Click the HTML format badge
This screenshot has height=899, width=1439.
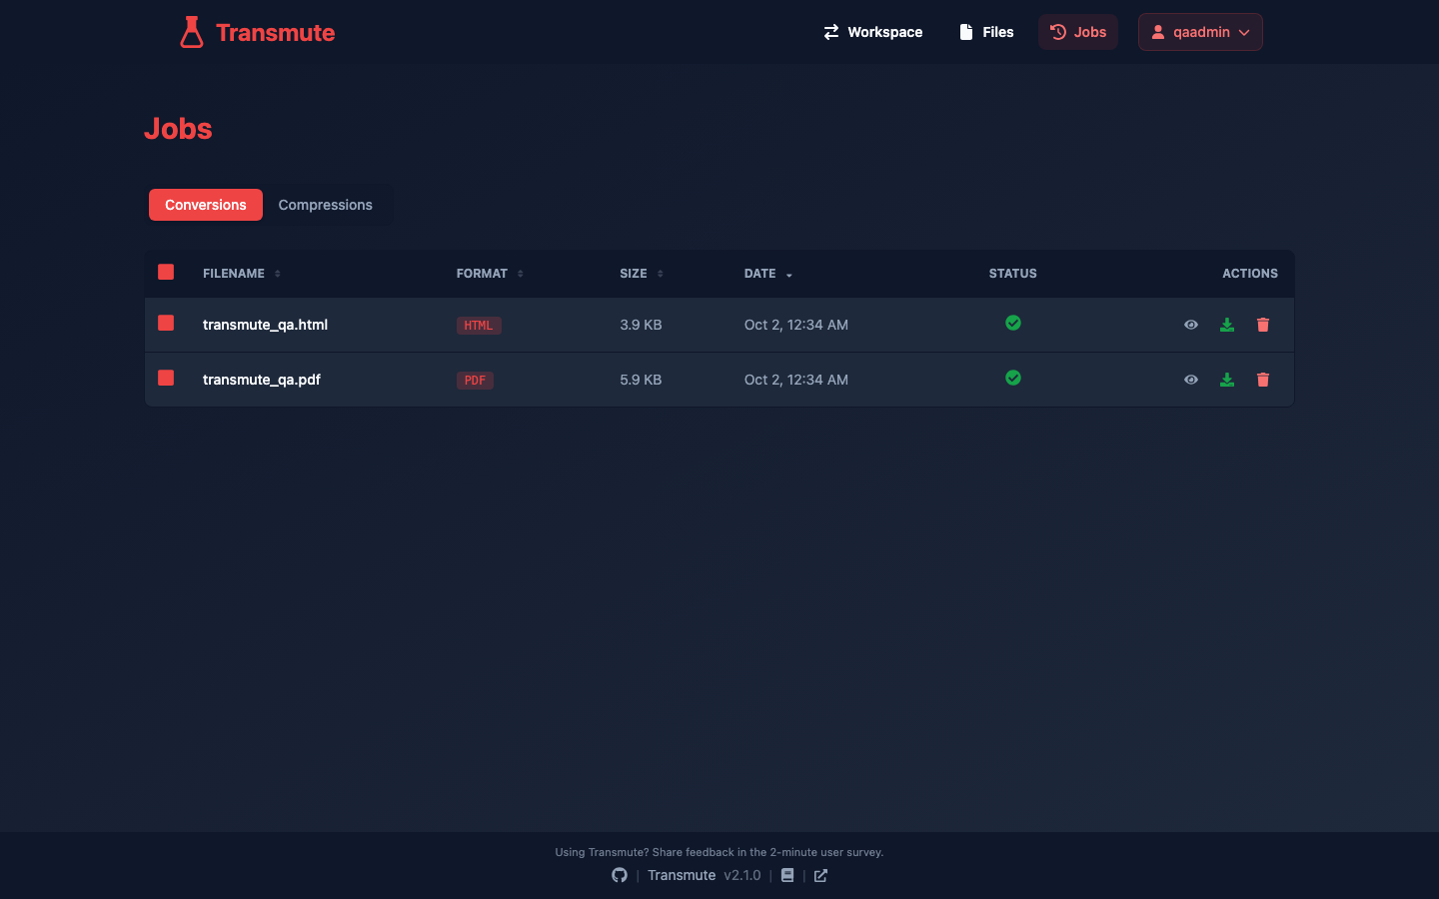tap(479, 326)
